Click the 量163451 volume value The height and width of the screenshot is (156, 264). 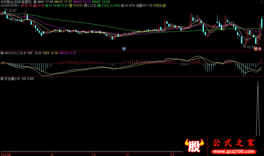click(76, 6)
